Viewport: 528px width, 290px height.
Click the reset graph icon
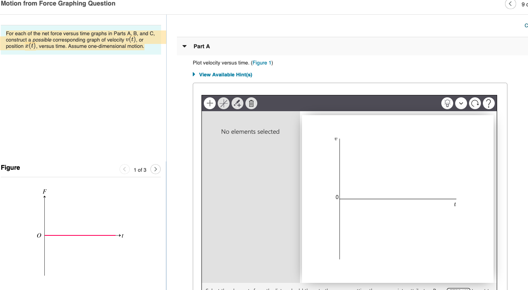coord(475,103)
